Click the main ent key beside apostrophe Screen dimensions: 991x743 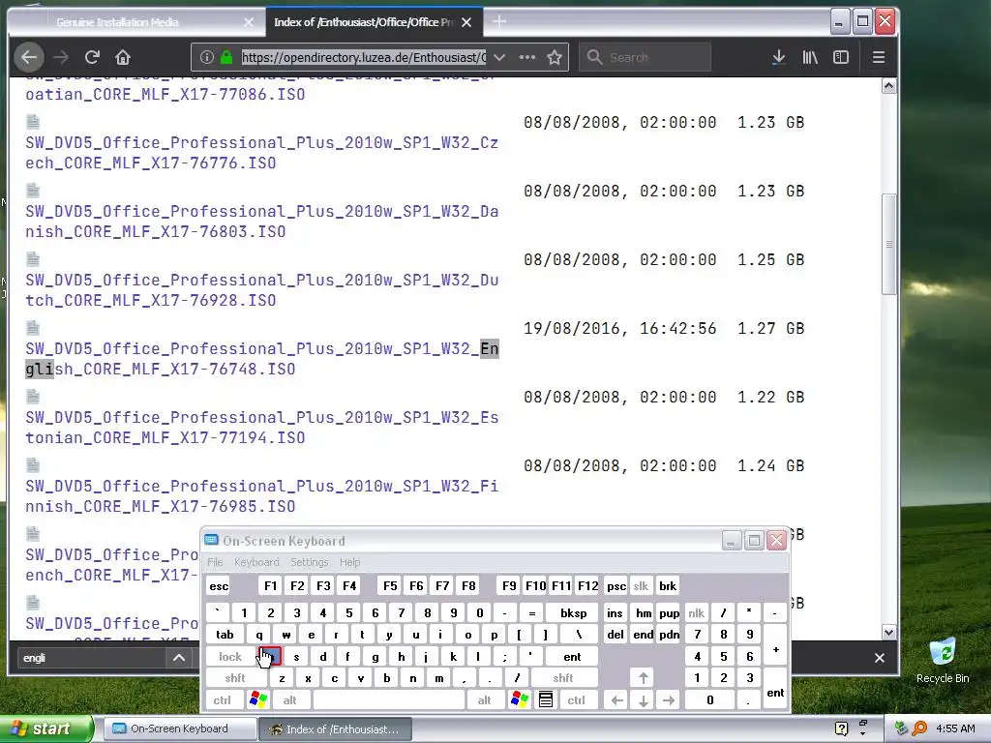[x=572, y=657]
